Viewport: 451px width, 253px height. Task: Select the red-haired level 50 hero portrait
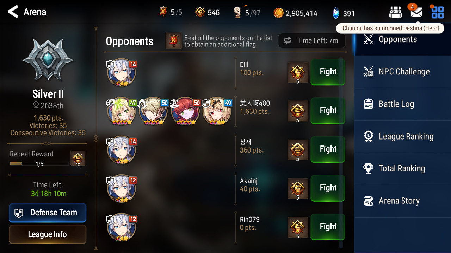[x=185, y=111]
